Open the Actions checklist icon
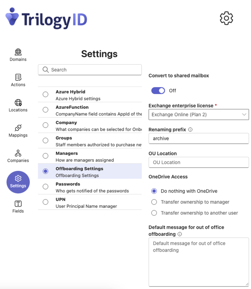Image resolution: width=251 pixels, height=289 pixels. click(x=18, y=77)
